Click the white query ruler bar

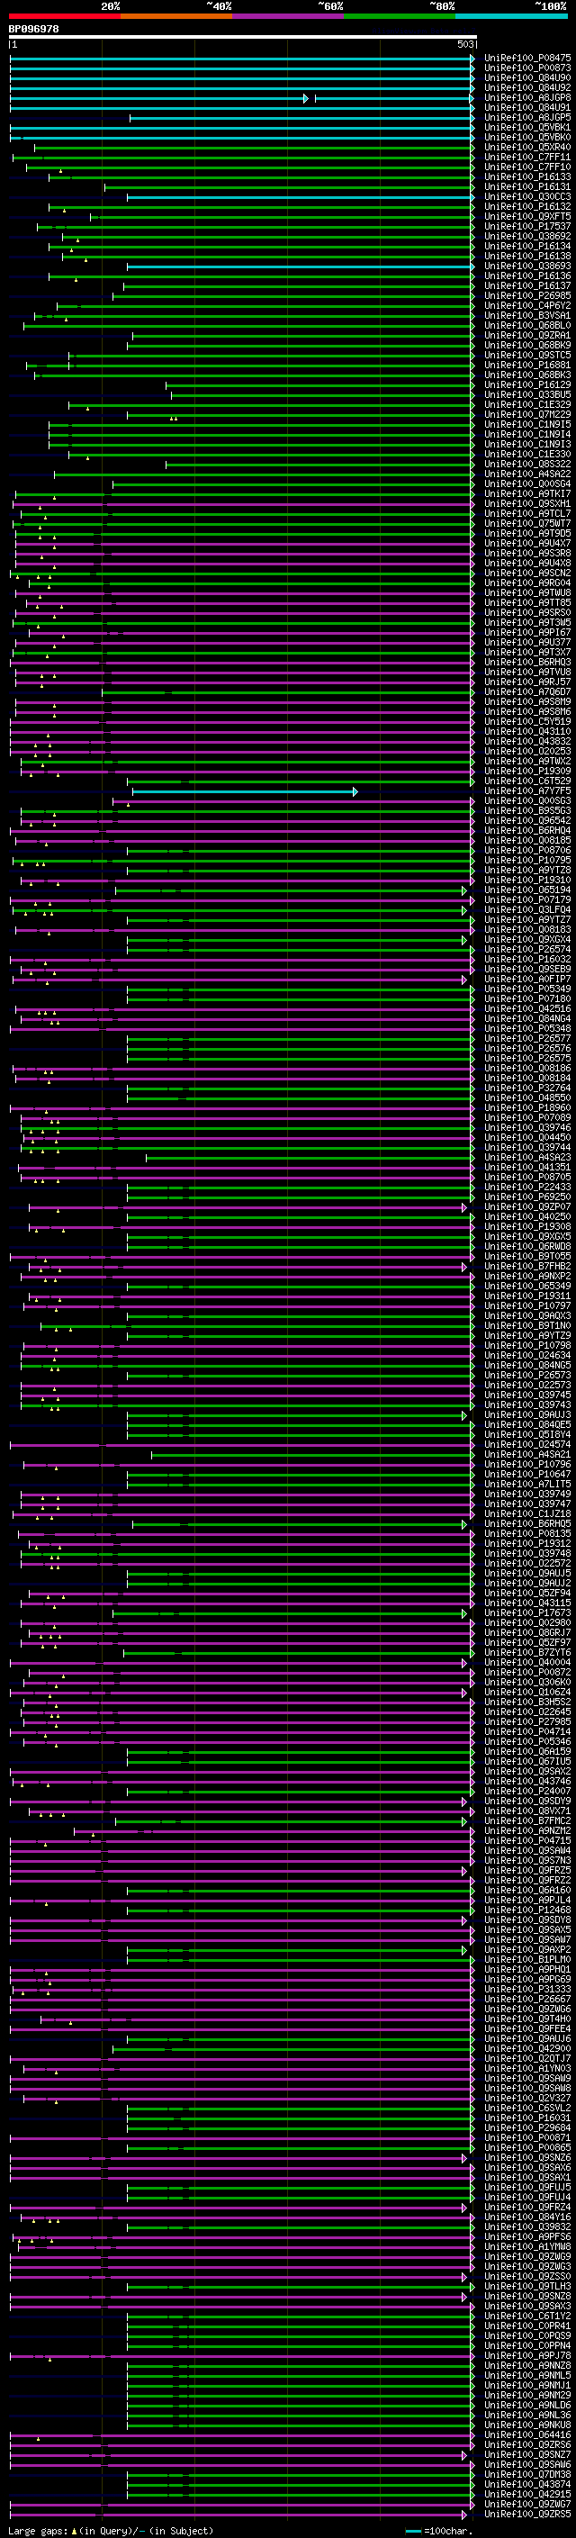pos(242,38)
